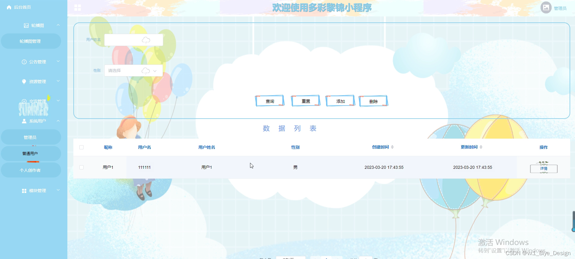This screenshot has height=259, width=575.
Task: Open 个人创作者 submenu item
Action: [x=31, y=170]
